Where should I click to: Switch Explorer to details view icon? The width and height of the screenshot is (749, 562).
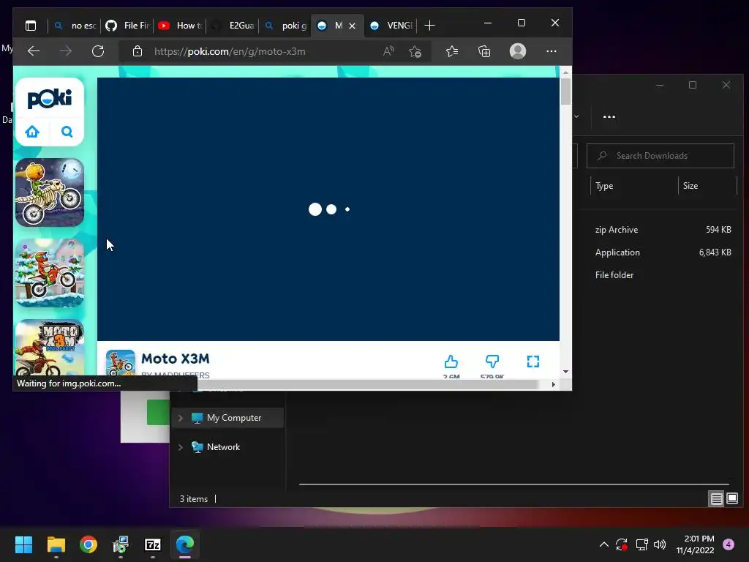[717, 499]
